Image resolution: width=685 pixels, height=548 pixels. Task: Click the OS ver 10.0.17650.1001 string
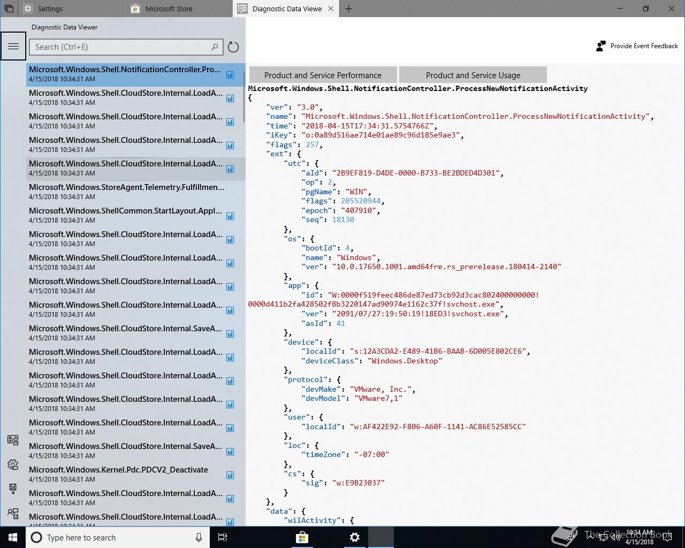[x=447, y=267]
